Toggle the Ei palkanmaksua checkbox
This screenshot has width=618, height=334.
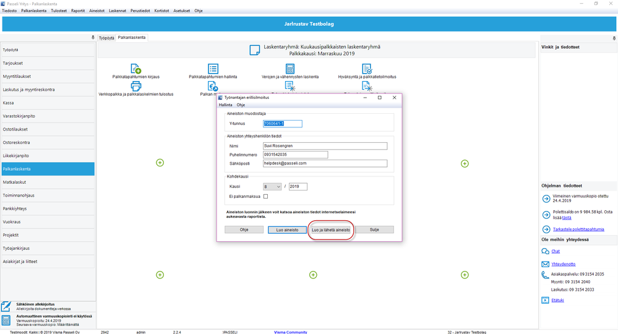pyautogui.click(x=265, y=196)
